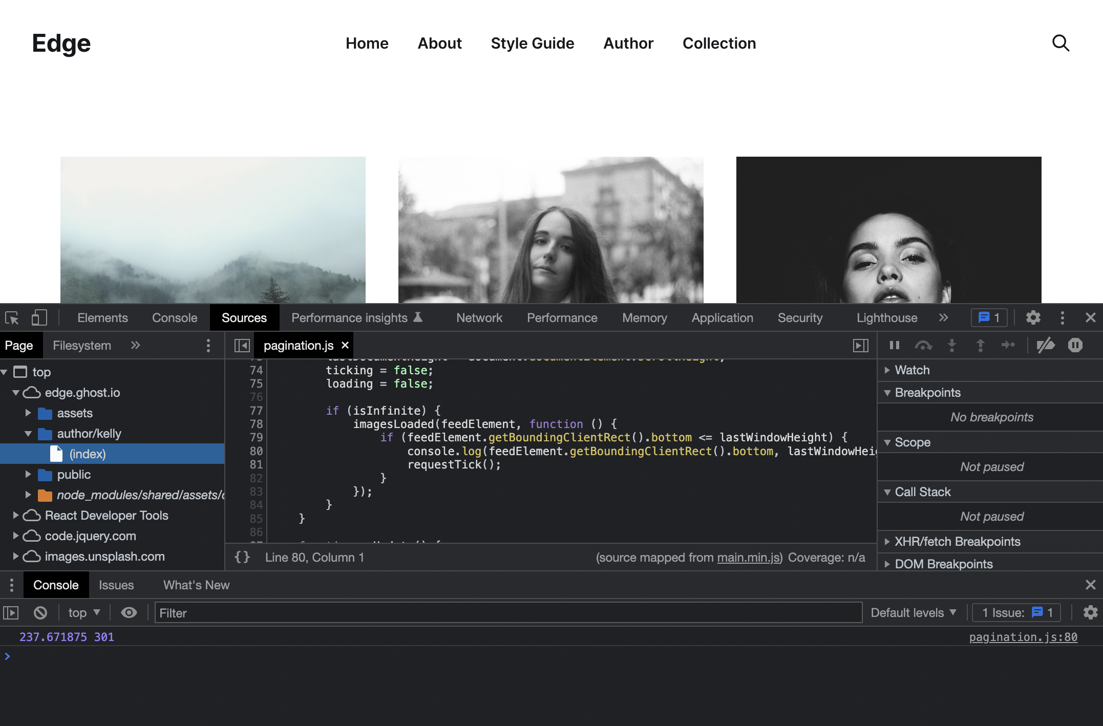Click the Clear console icon
The height and width of the screenshot is (726, 1103).
(41, 612)
